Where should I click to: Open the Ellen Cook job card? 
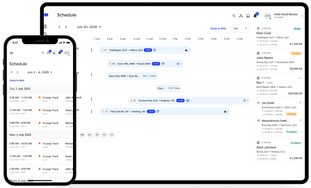click(x=279, y=36)
